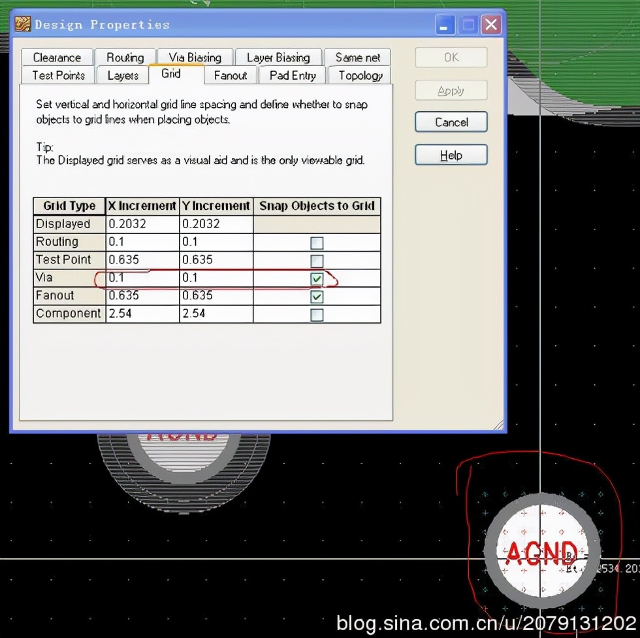Select the AGND via on the board
The width and height of the screenshot is (640, 638).
tap(541, 552)
